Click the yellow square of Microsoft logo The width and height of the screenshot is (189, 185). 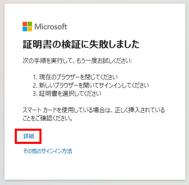(x=30, y=29)
